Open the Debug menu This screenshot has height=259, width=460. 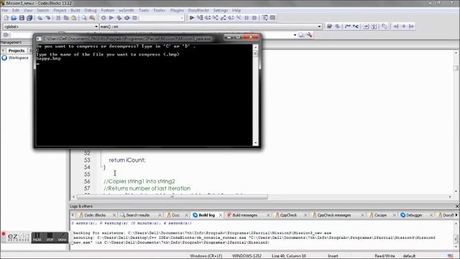[91, 10]
